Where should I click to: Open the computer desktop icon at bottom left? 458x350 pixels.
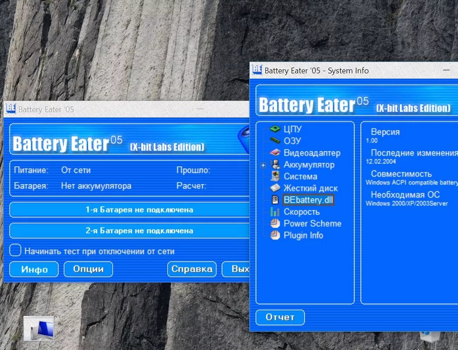click(38, 329)
